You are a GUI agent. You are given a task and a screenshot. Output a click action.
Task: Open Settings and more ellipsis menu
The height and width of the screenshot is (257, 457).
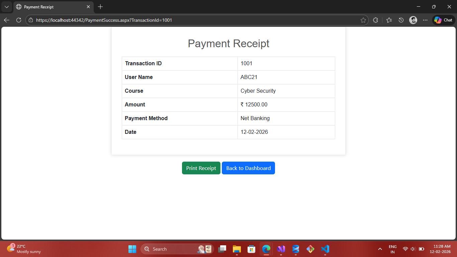tap(425, 20)
